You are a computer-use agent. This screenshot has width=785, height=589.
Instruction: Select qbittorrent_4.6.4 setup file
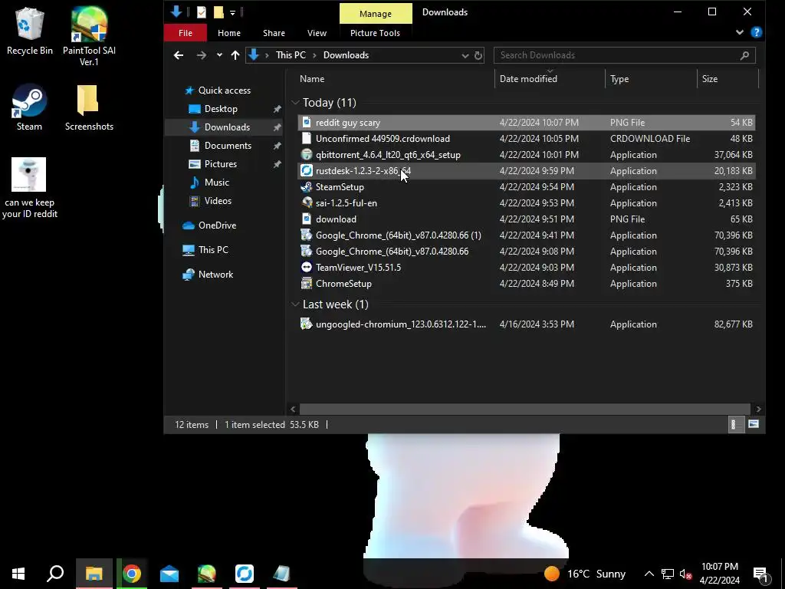point(526,155)
